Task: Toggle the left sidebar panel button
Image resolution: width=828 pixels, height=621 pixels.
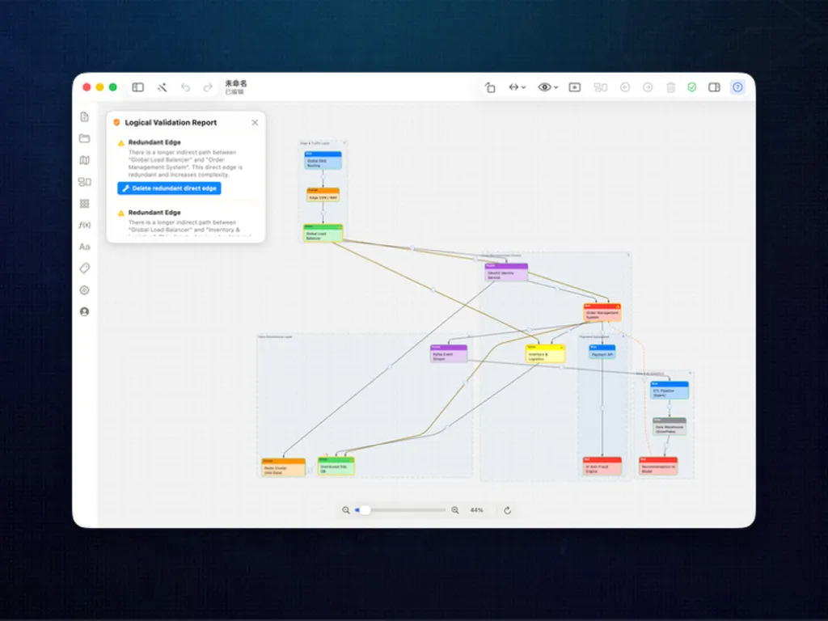Action: (137, 87)
